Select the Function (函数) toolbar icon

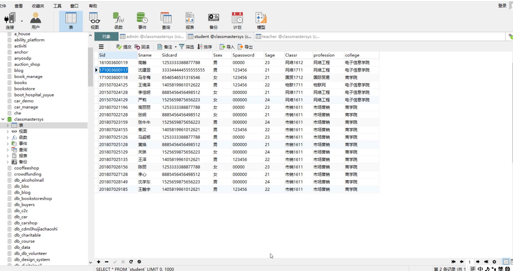click(x=118, y=21)
